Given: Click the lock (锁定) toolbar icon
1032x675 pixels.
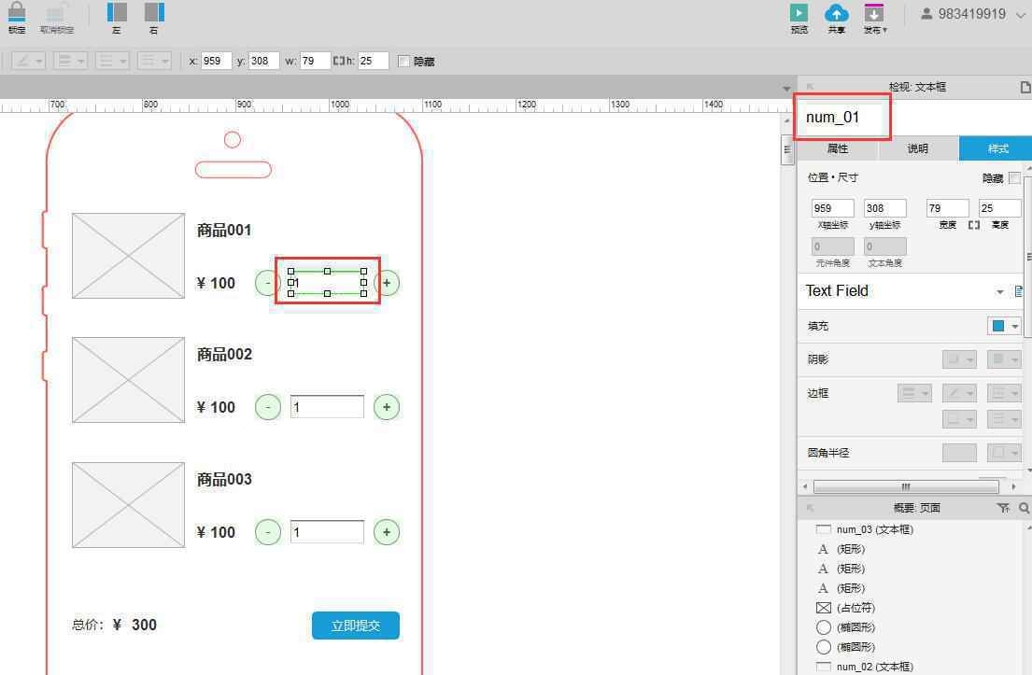Looking at the screenshot, I should click(17, 13).
